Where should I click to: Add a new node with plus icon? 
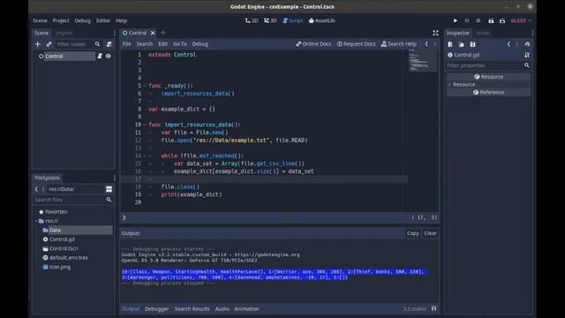point(38,44)
